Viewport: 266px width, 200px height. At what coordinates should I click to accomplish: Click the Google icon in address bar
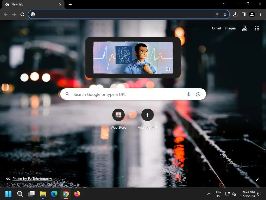tap(33, 14)
